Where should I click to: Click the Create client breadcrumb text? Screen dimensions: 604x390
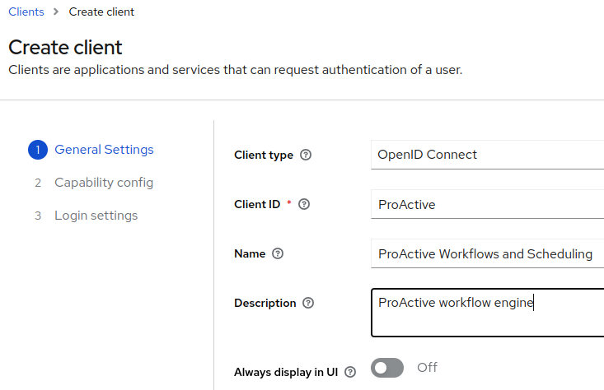click(x=101, y=12)
